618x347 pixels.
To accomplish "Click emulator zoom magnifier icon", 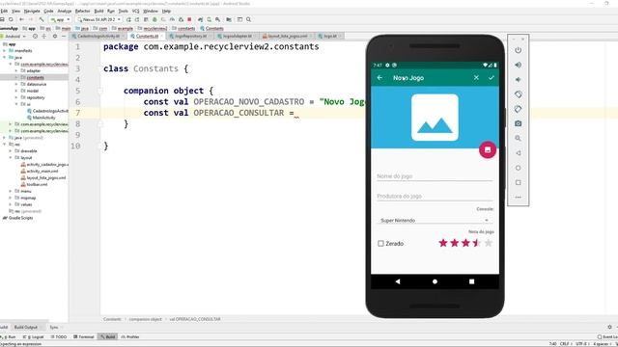I will (518, 138).
